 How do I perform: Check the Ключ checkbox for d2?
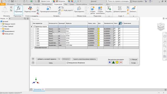coord(115,31)
